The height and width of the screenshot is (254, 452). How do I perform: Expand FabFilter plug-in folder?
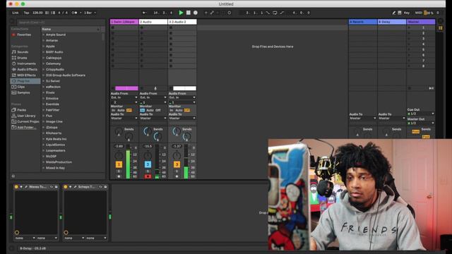(44, 110)
